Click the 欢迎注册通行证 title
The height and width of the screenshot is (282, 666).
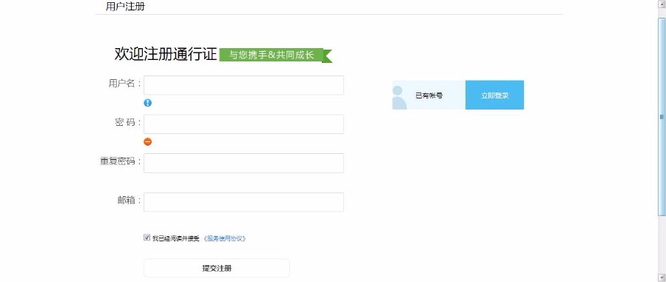click(166, 54)
